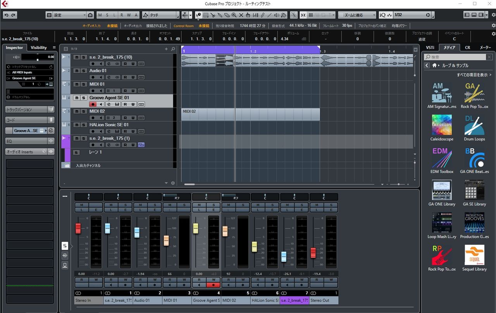Select HALion Sonic SE mixer channel label
This screenshot has width=496, height=313.
coord(265,300)
